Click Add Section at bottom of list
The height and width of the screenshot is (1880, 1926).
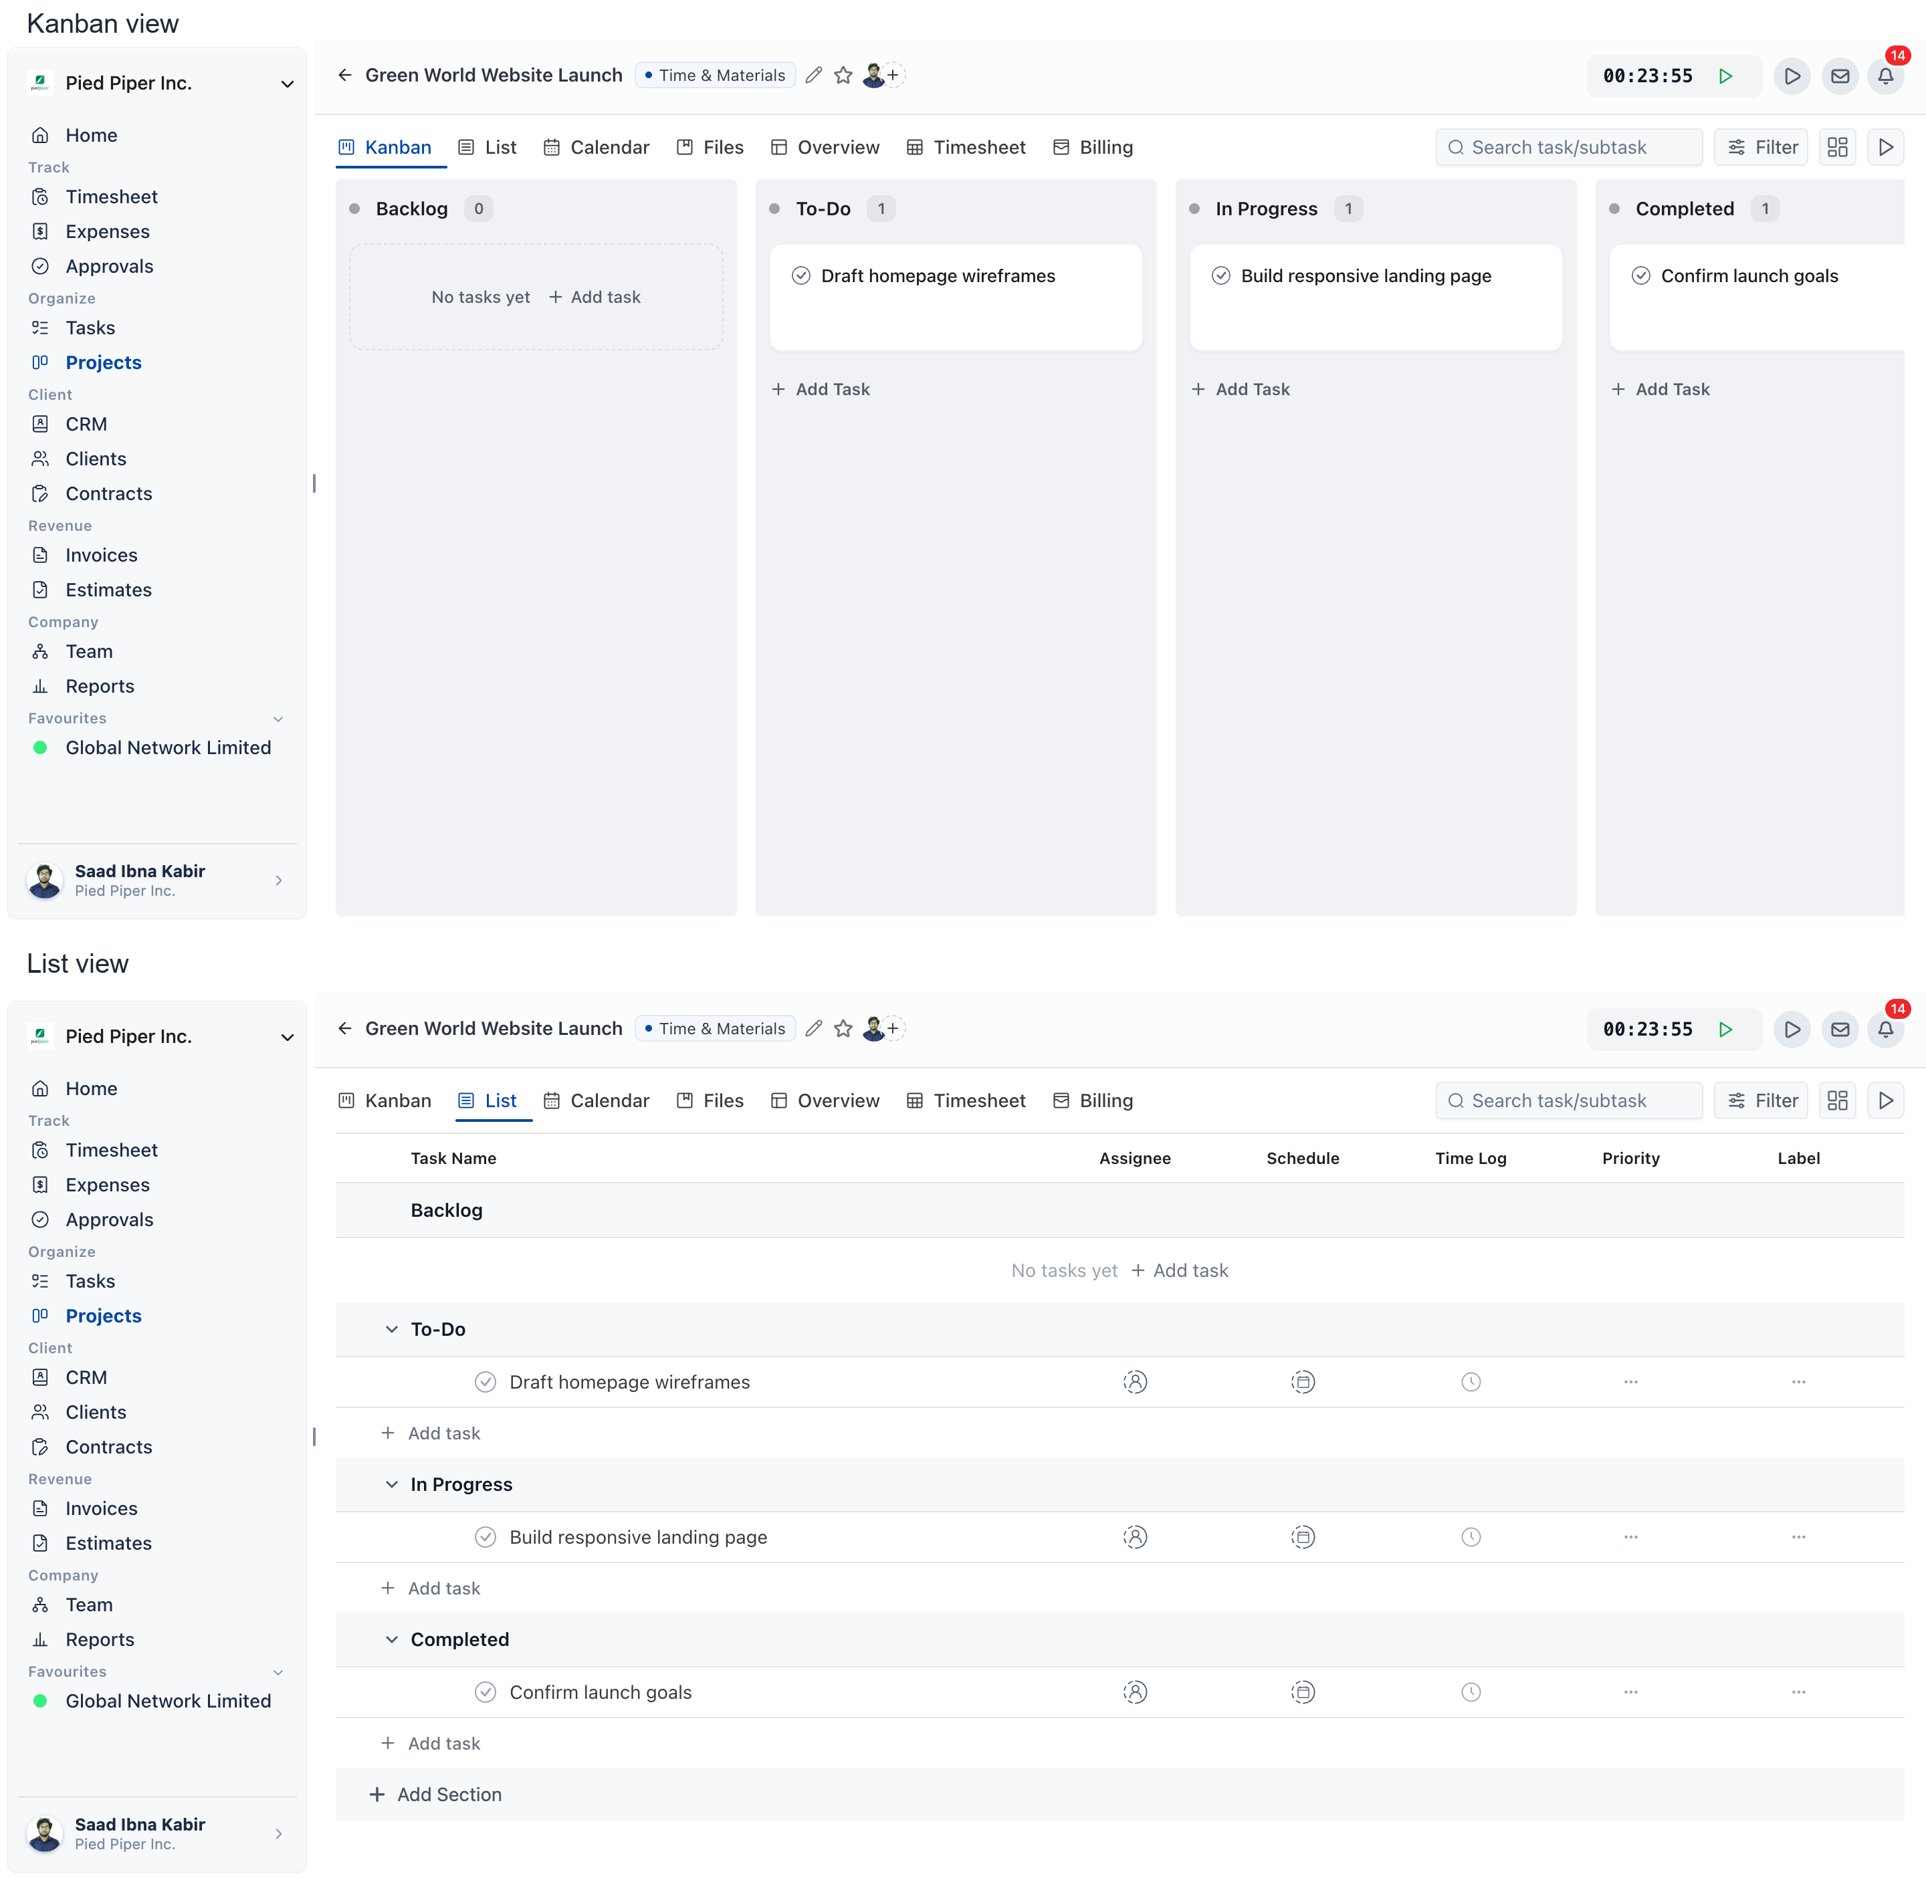(x=435, y=1794)
